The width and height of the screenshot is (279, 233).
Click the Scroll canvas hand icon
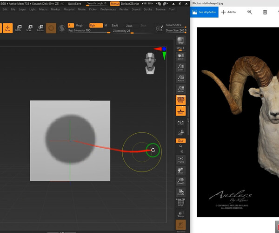[180, 56]
